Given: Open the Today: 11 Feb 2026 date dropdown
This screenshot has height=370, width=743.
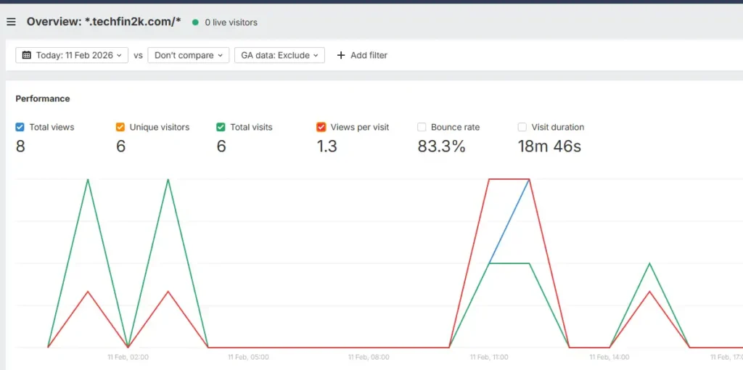Looking at the screenshot, I should 72,55.
